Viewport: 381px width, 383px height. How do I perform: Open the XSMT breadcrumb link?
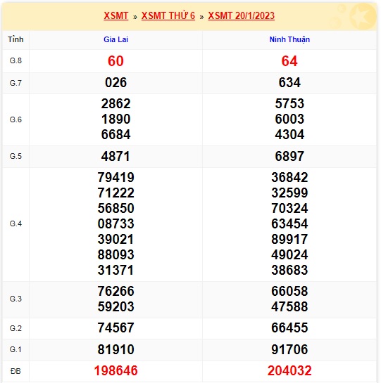[115, 16]
